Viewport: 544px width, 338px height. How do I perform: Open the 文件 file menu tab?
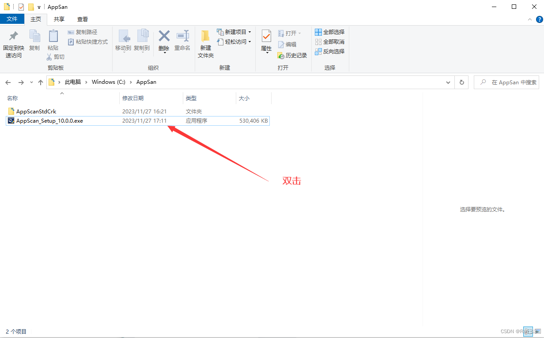pos(12,19)
